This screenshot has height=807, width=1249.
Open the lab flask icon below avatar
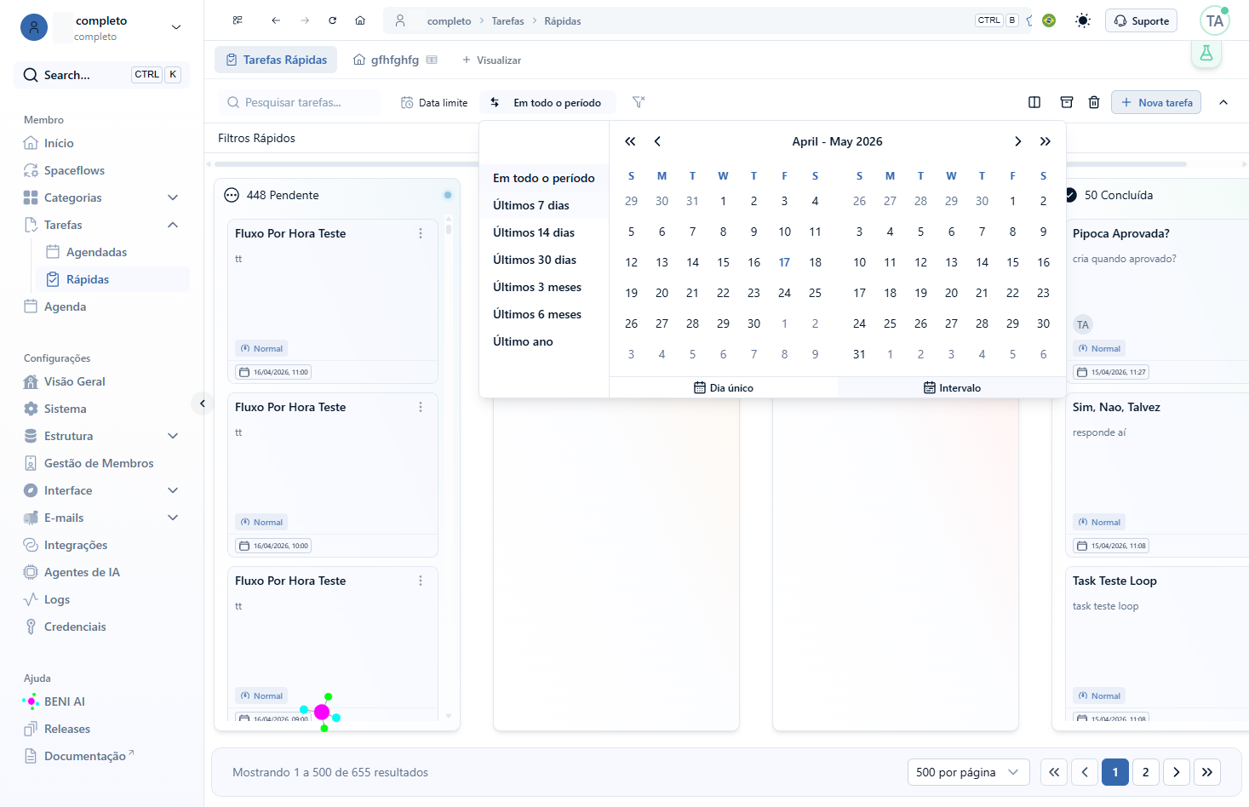[1206, 53]
